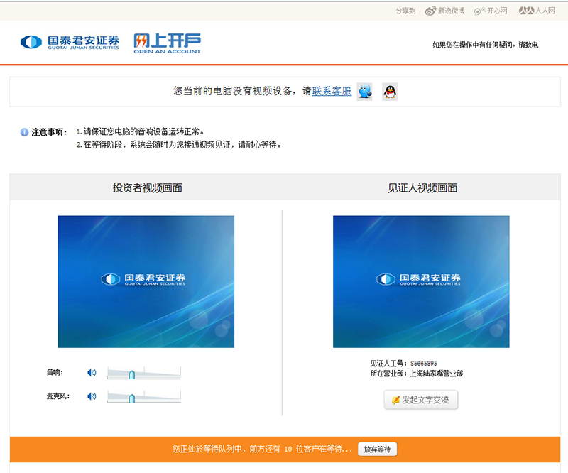Click the Guotai Junan Securities header logo
Image resolution: width=568 pixels, height=473 pixels.
(70, 42)
